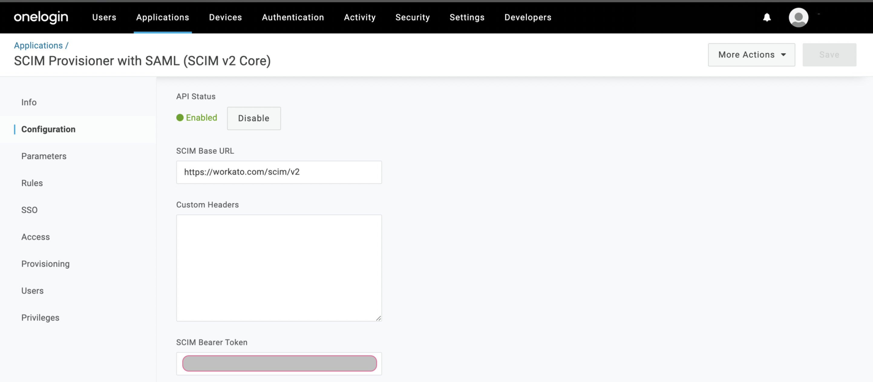Open the notifications bell icon

[x=767, y=17]
